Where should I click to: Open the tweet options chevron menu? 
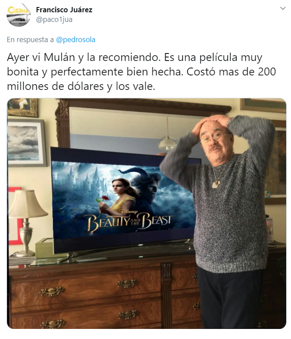[x=283, y=8]
